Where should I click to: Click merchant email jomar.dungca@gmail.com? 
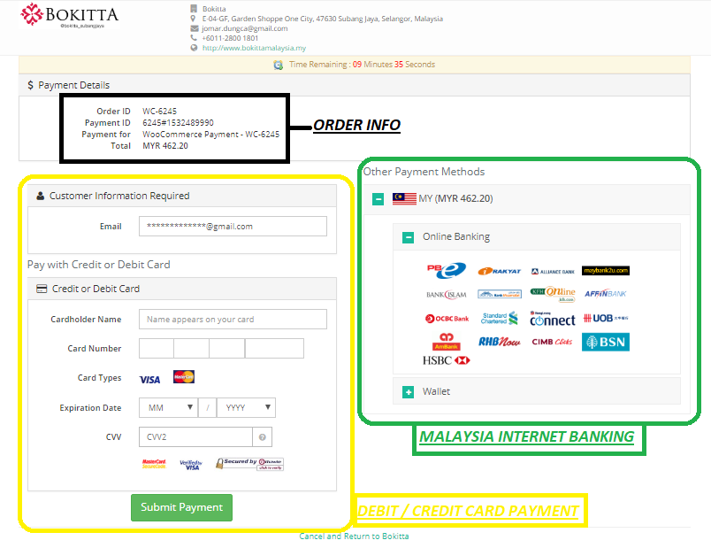point(245,28)
